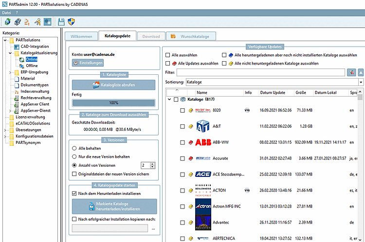Click the Wunschkataloge tab icon
This screenshot has width=365, height=242.
[x=173, y=36]
